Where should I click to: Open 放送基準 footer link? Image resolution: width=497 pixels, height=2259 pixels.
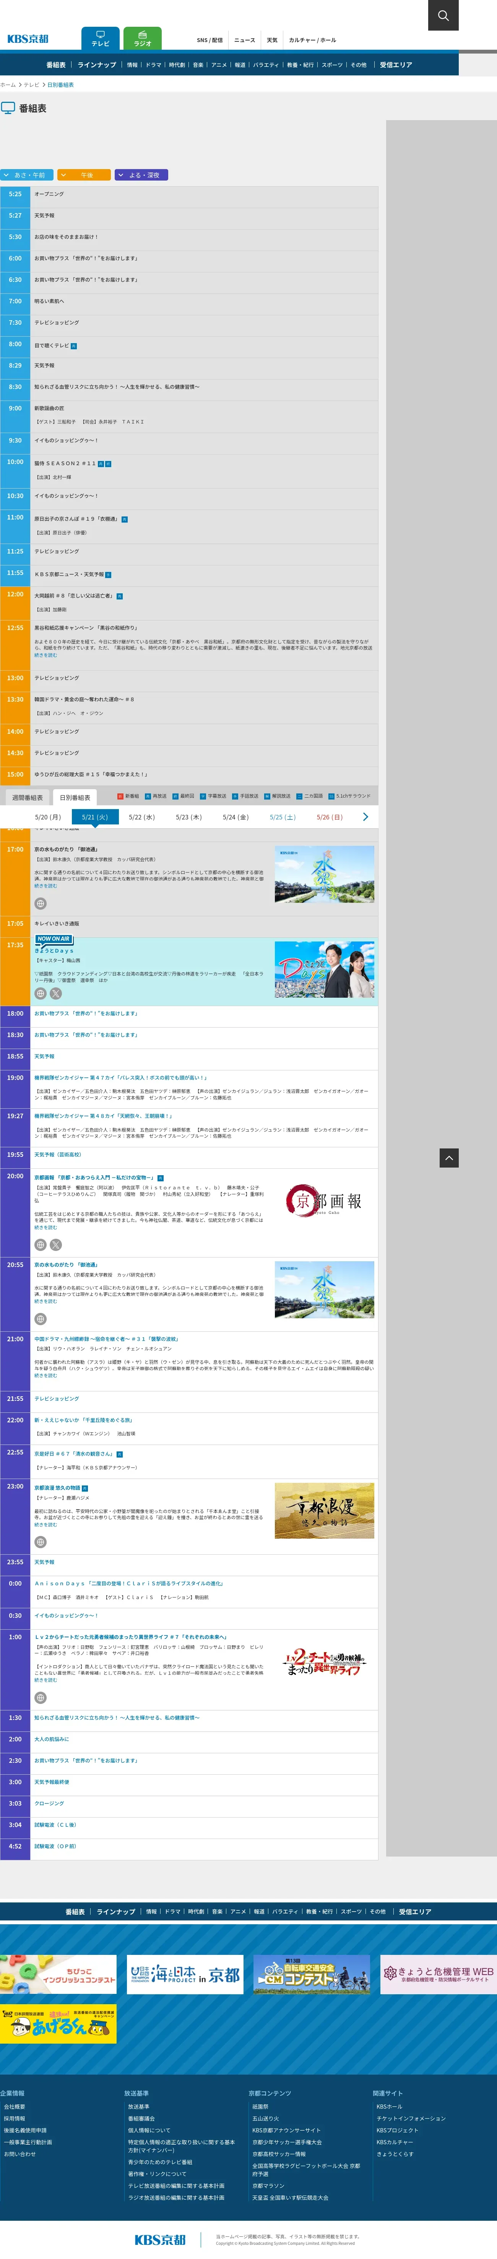click(x=138, y=2106)
